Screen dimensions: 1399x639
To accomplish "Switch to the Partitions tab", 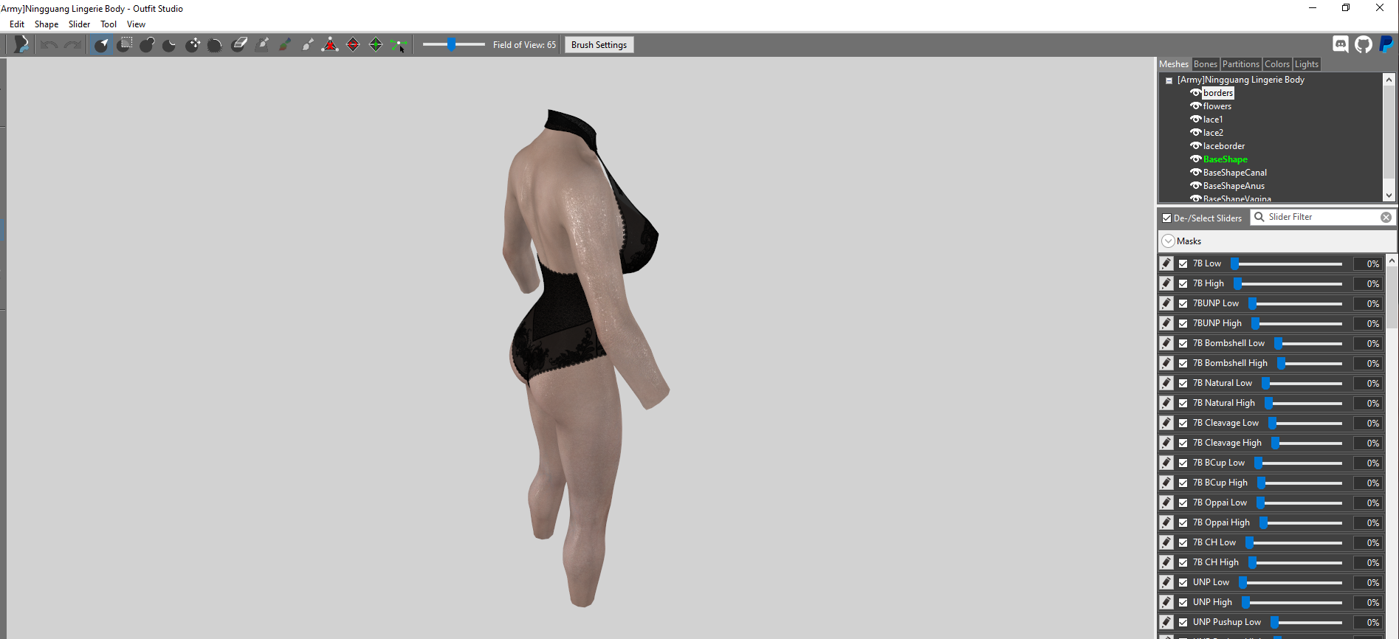I will [x=1240, y=64].
